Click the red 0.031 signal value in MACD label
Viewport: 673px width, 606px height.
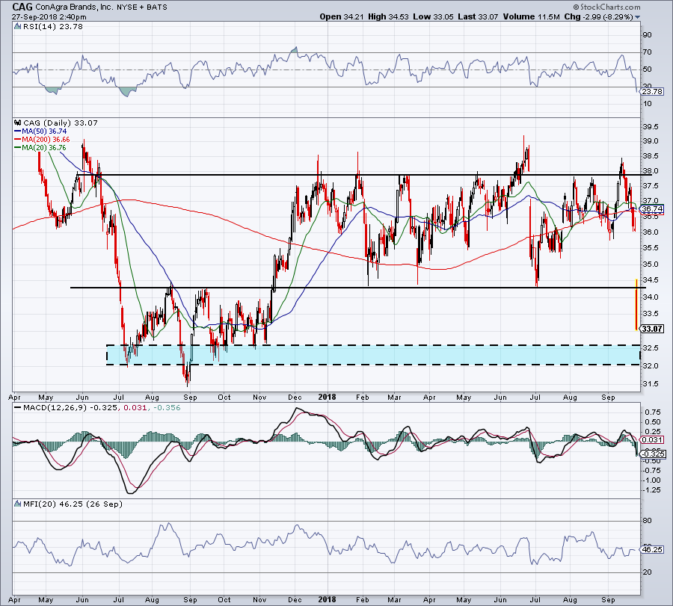point(135,407)
